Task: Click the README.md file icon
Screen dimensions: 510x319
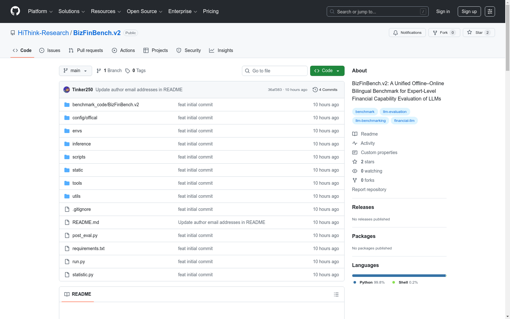Action: point(67,222)
